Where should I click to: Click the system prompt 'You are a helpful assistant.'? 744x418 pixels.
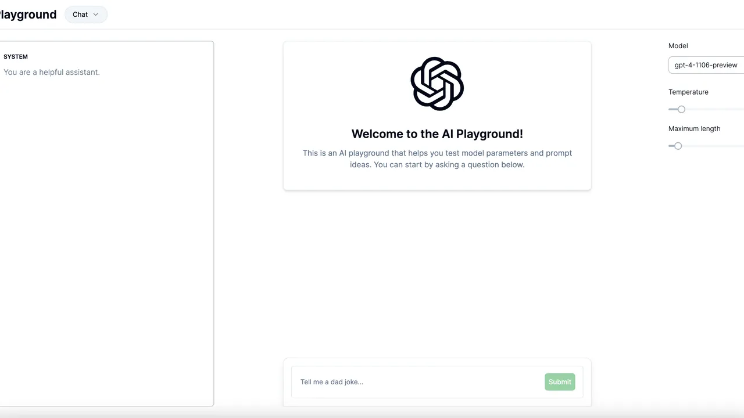[x=52, y=72]
